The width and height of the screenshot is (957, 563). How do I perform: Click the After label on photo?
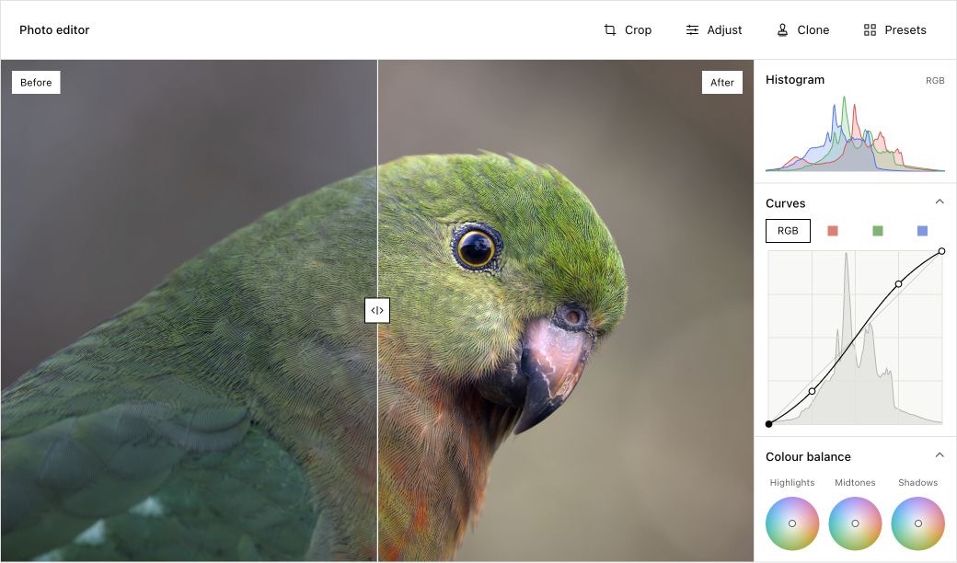pos(722,83)
